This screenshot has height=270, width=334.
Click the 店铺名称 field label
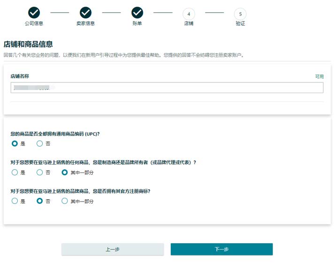click(x=20, y=76)
